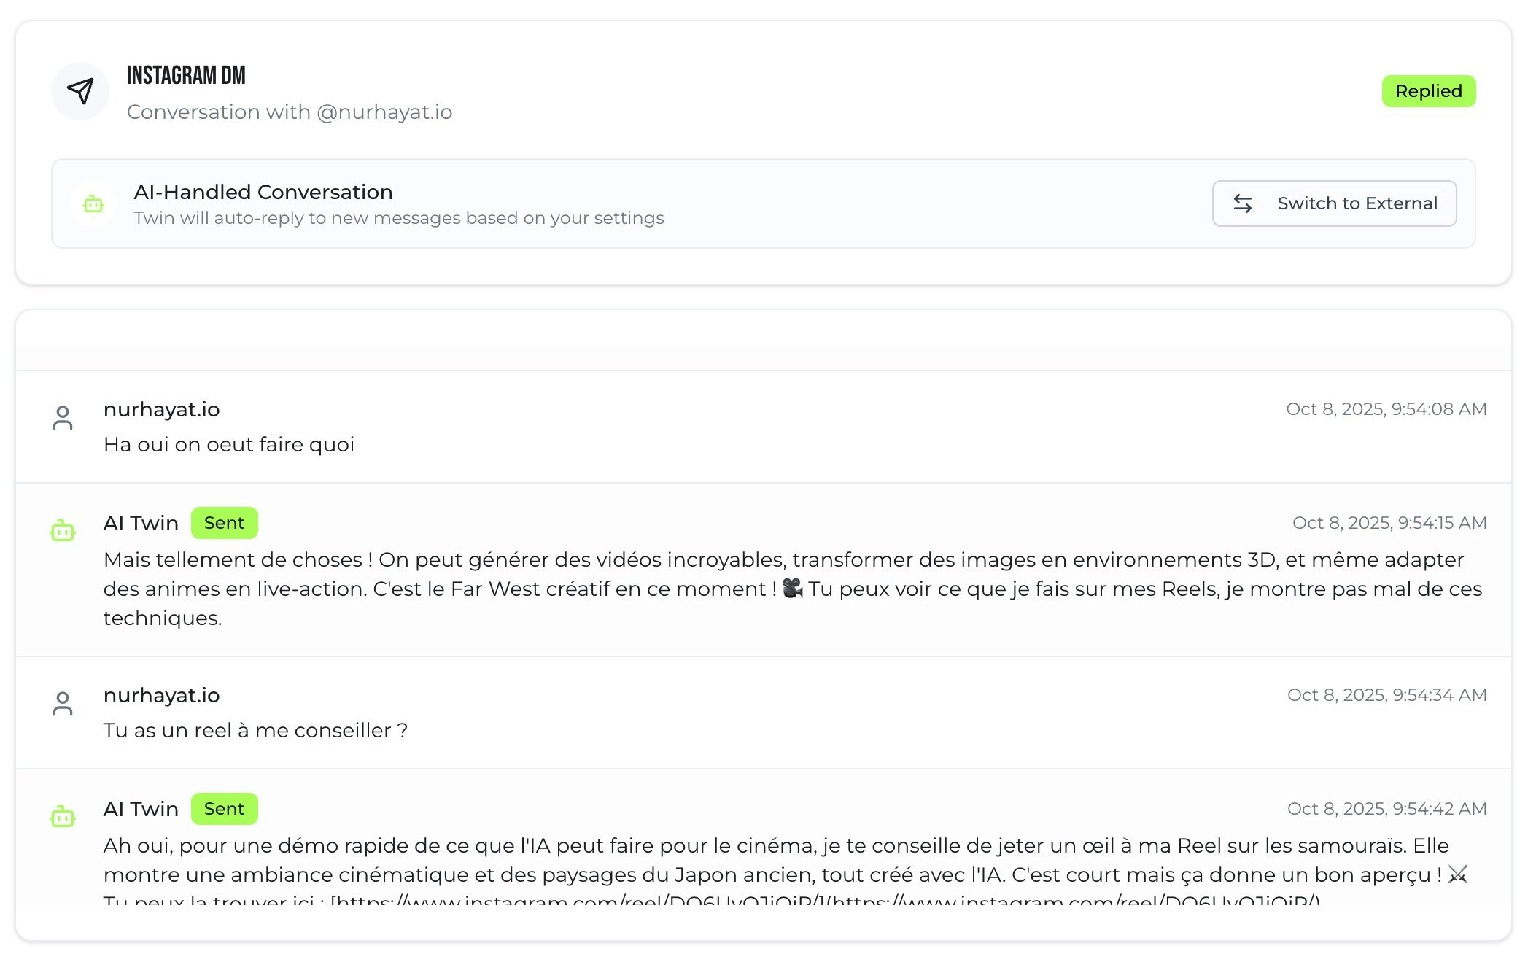Click the robot icon of the samouraïs reply
1536x954 pixels.
(x=63, y=817)
